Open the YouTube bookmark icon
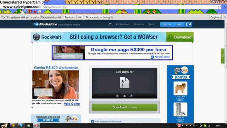The image size is (227, 128). coord(35,12)
